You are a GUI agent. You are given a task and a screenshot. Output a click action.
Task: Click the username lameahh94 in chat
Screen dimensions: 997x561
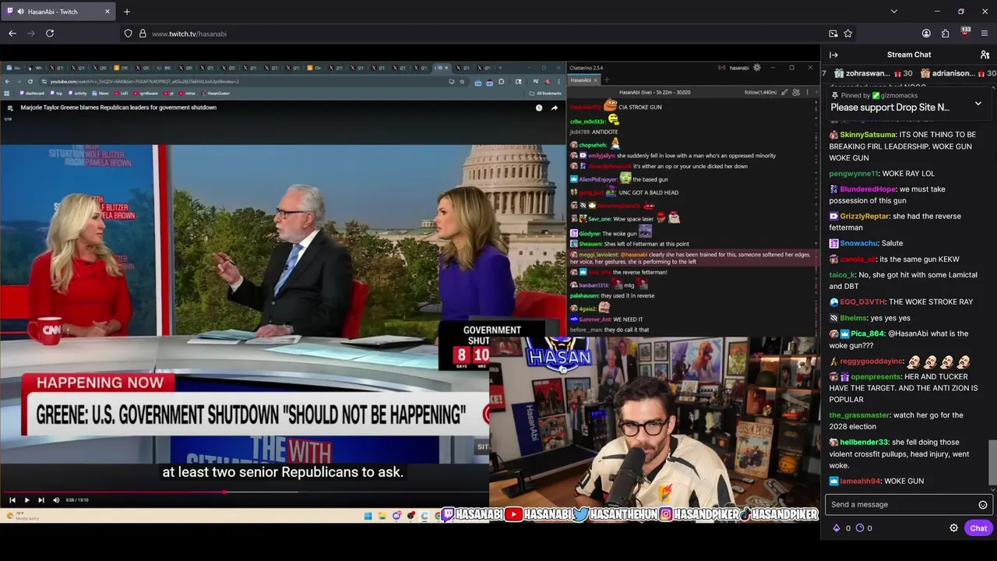[860, 482]
